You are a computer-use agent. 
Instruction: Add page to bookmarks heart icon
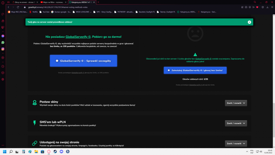(257, 7)
